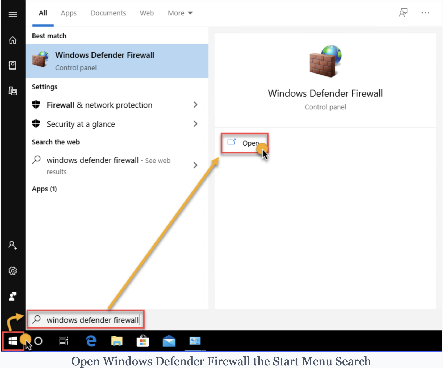Expand arrow for Security at a glance
This screenshot has height=368, width=443.
tap(195, 124)
